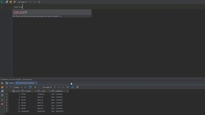Sort by s_name column header
Screen dimensions: 205x115
(29, 91)
